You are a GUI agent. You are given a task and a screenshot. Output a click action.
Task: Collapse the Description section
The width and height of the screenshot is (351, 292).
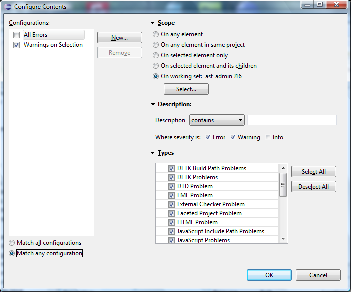point(153,105)
